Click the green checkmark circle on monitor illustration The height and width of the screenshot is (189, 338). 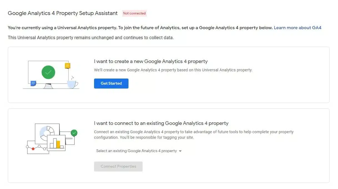click(48, 72)
